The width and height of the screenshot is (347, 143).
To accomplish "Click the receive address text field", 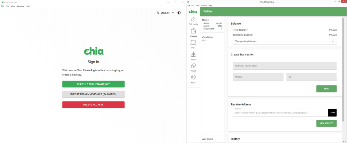I will tap(280, 113).
